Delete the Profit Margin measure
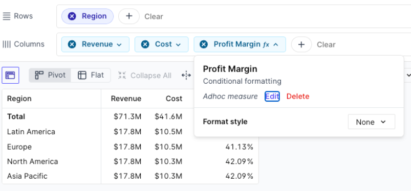The height and width of the screenshot is (191, 411). pos(298,97)
